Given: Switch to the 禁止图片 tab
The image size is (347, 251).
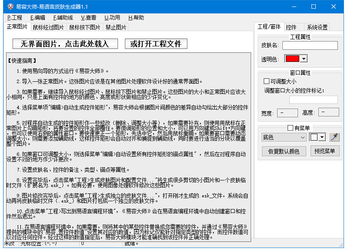Looking at the screenshot, I should (116, 27).
